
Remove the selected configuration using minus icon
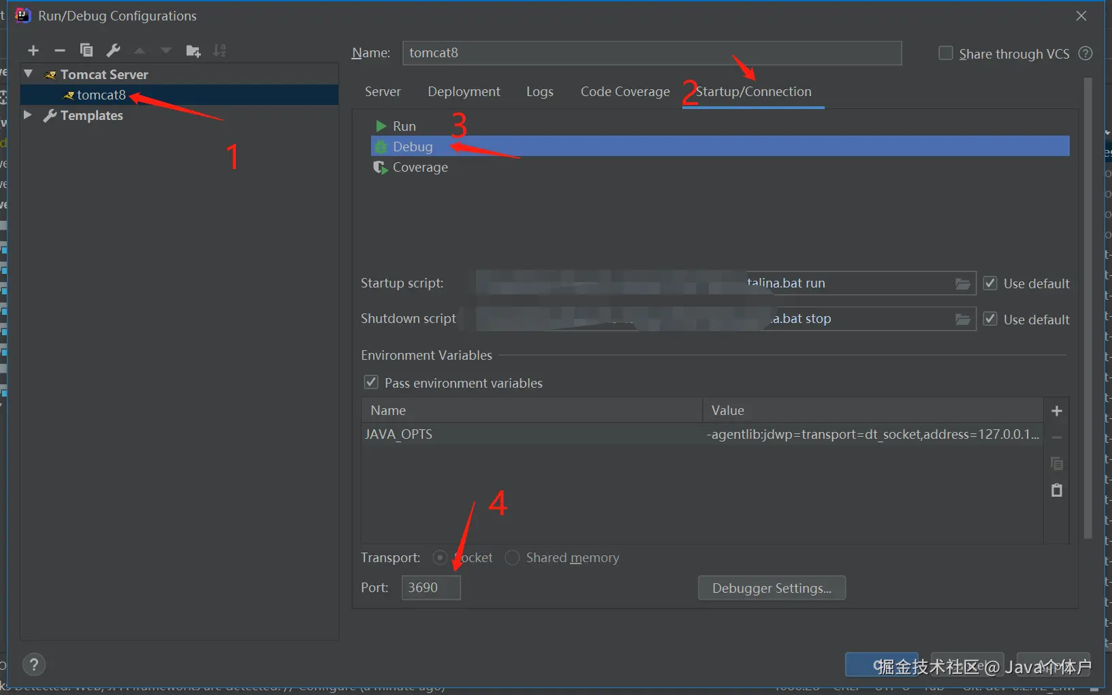coord(60,50)
